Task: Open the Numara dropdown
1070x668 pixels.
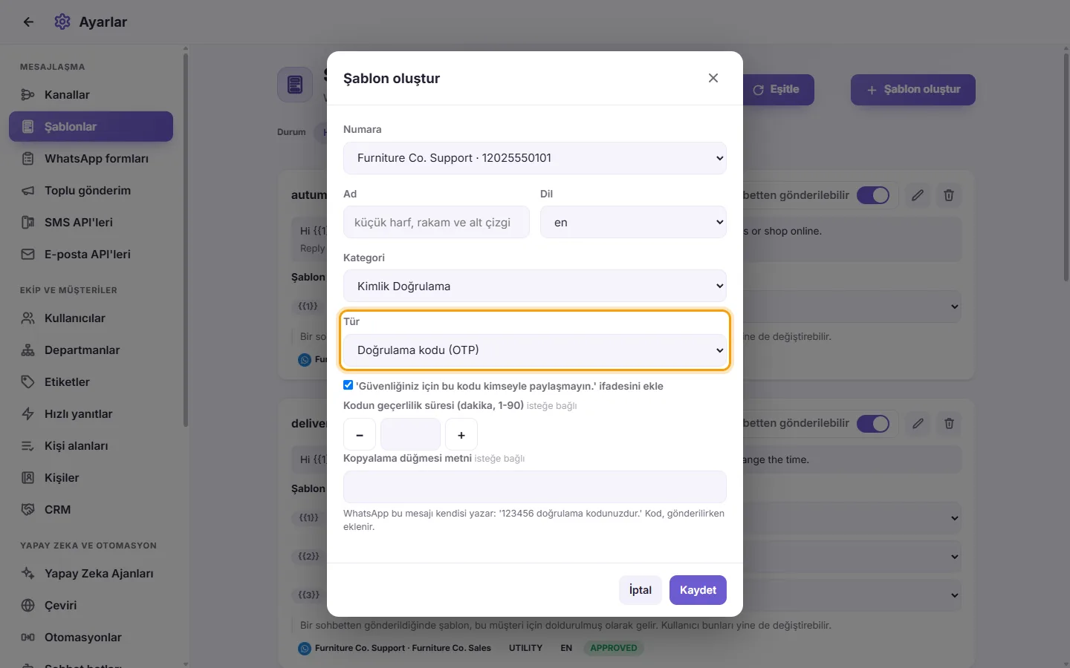Action: [x=535, y=158]
